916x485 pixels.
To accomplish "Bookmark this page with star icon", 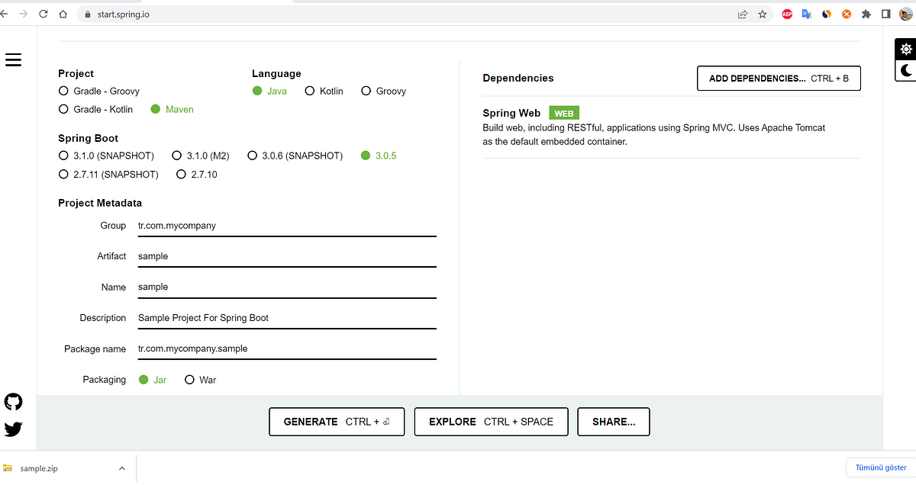I will [x=762, y=14].
